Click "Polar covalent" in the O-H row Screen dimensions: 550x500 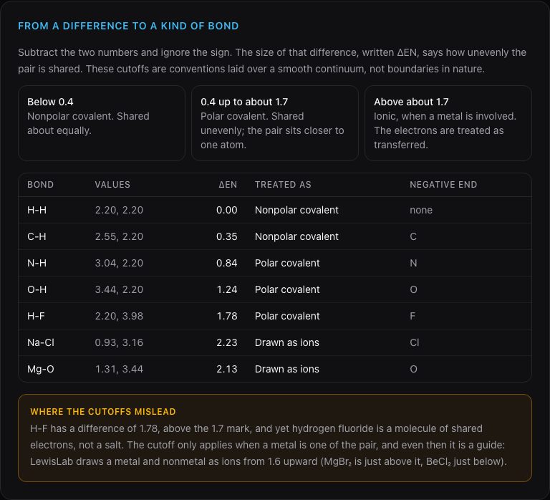tap(287, 289)
